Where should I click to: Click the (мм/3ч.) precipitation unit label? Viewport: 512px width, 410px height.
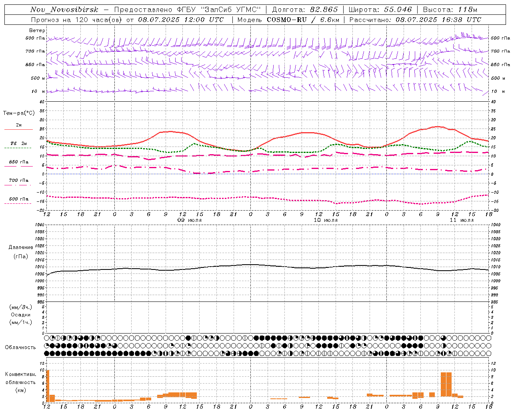(21, 307)
